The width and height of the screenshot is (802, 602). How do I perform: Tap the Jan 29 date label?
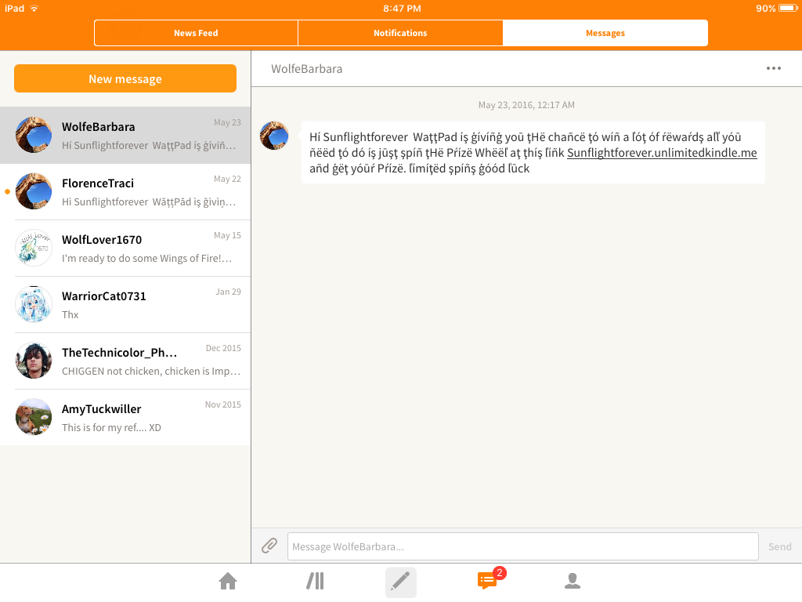(228, 292)
